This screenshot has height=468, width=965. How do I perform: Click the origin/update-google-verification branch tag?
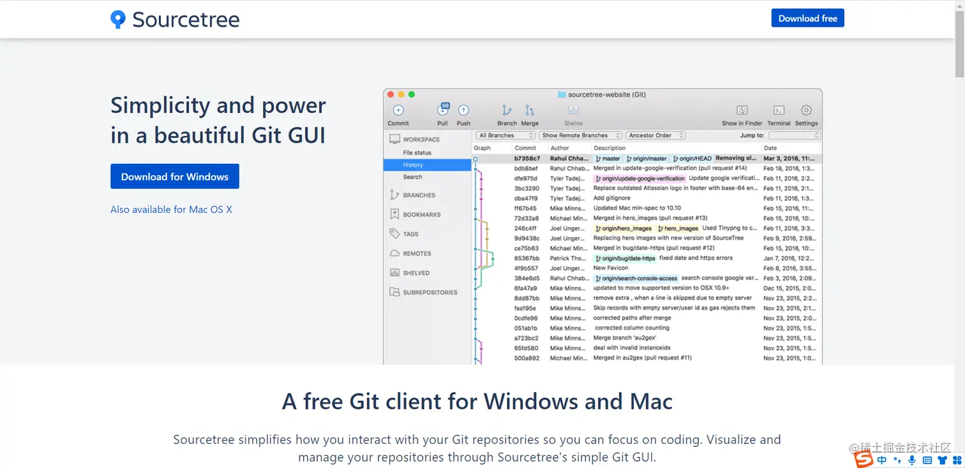coord(640,179)
